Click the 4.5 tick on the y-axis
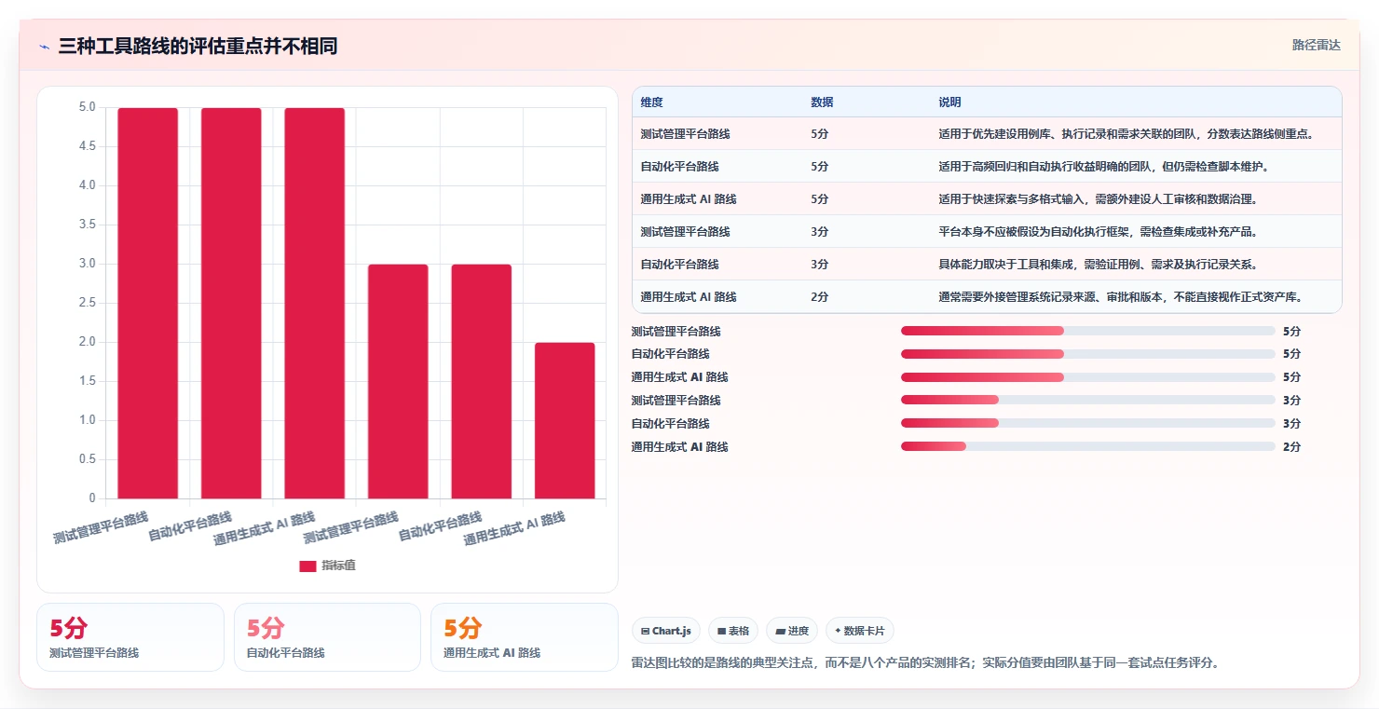 tap(87, 146)
